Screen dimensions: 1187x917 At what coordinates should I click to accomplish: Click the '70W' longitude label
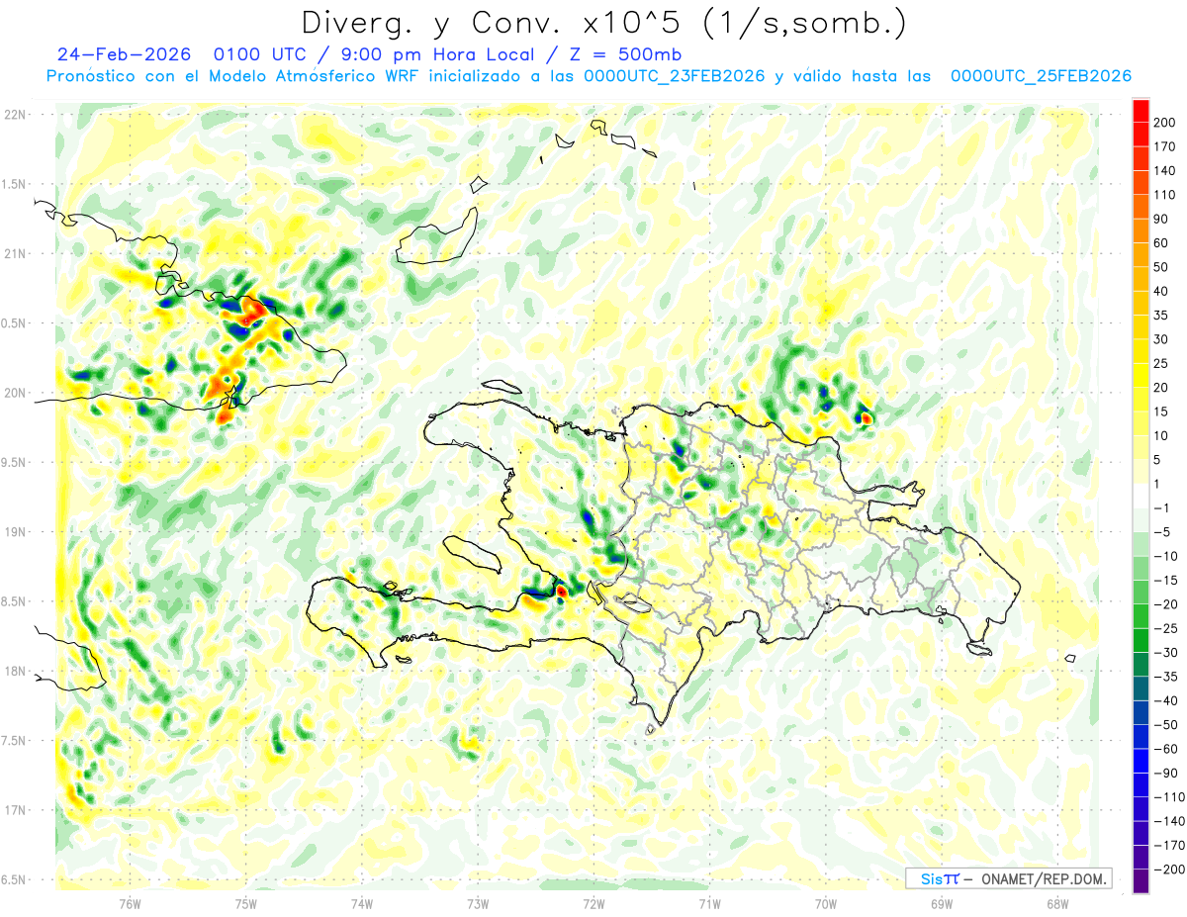click(x=826, y=904)
